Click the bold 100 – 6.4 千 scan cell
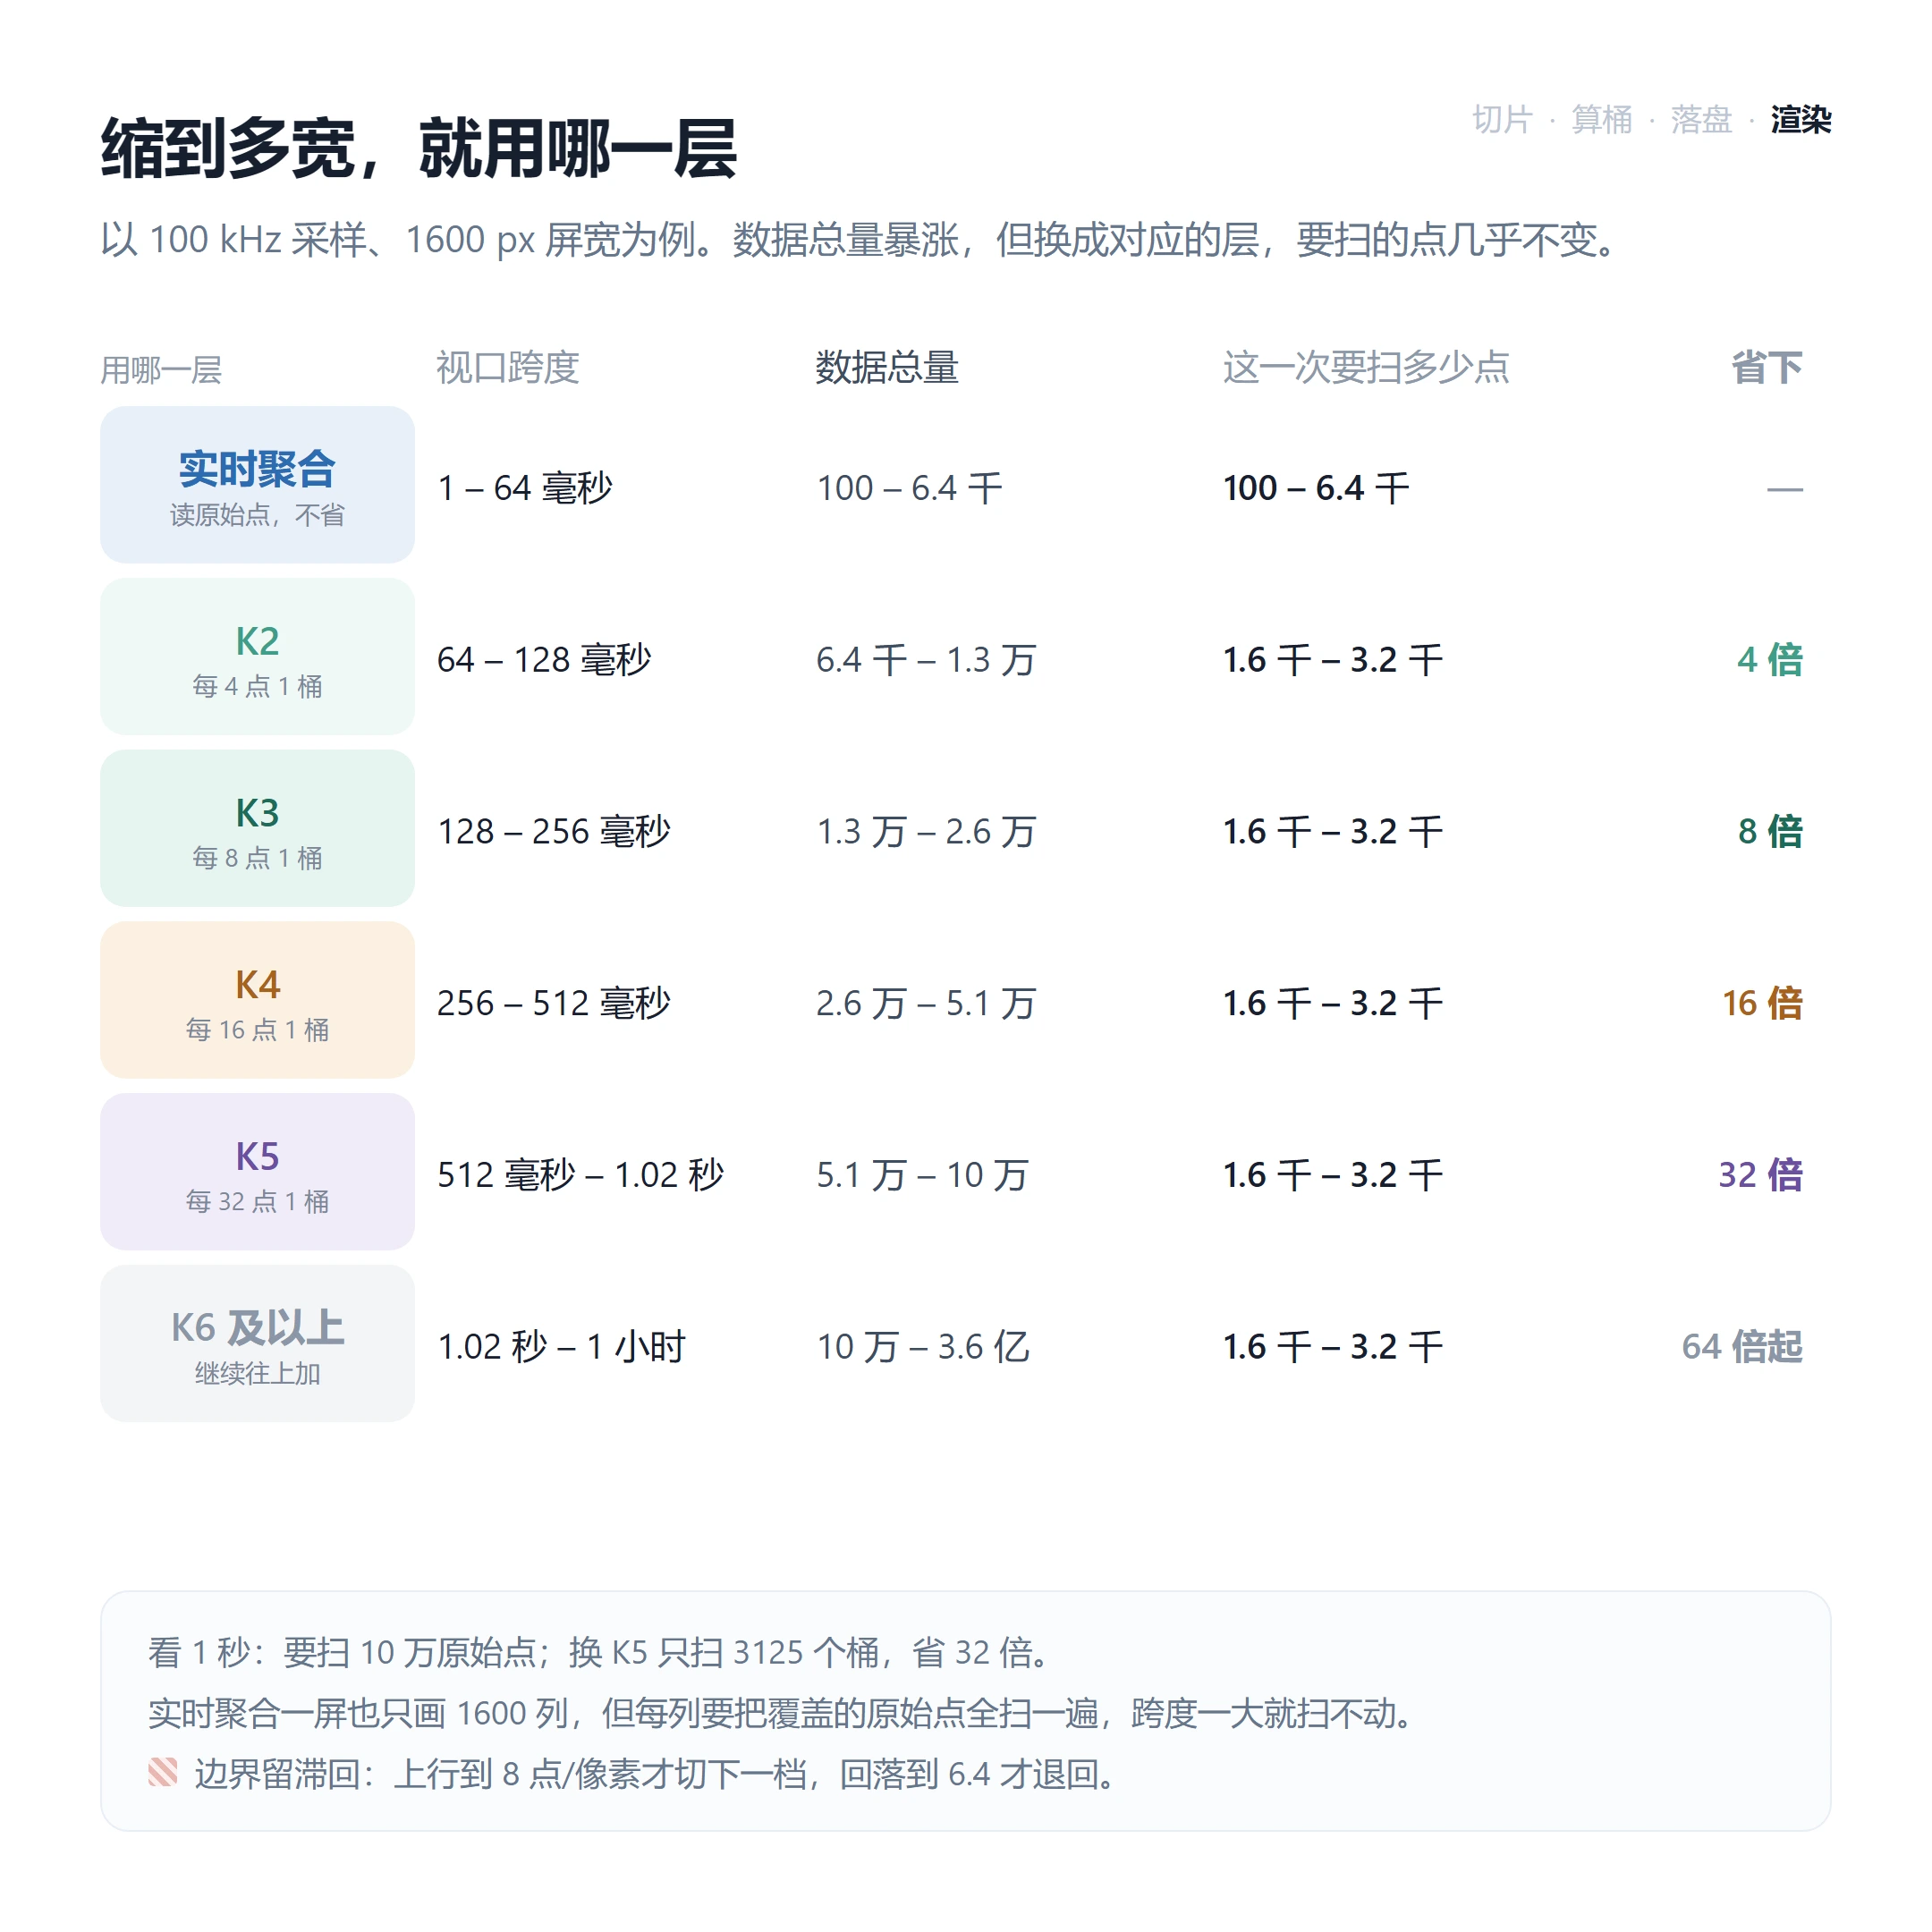Screen dimensions: 1932x1932 (1316, 488)
